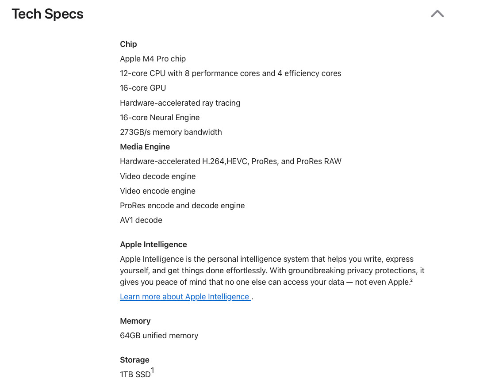491x390 pixels.
Task: Click the Media Engine subheading
Action: [x=145, y=147]
